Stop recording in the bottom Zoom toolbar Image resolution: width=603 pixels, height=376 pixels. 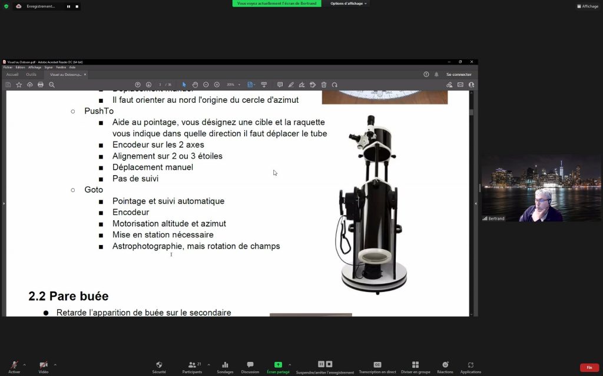(329, 364)
